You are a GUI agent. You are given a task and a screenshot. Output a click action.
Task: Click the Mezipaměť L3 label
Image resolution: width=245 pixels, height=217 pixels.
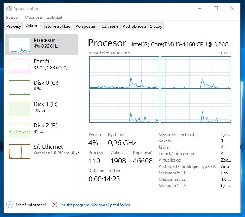[x=173, y=185]
